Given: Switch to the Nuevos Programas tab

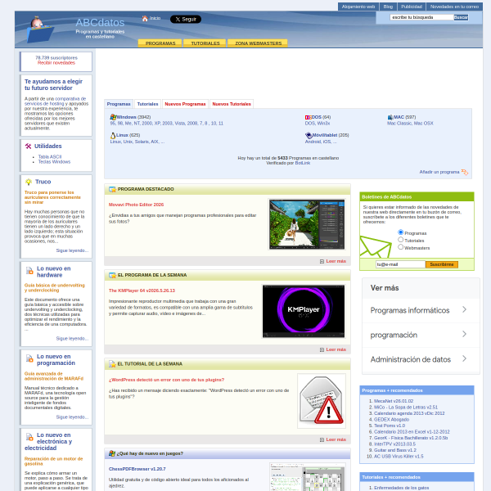Looking at the screenshot, I should click(x=185, y=104).
